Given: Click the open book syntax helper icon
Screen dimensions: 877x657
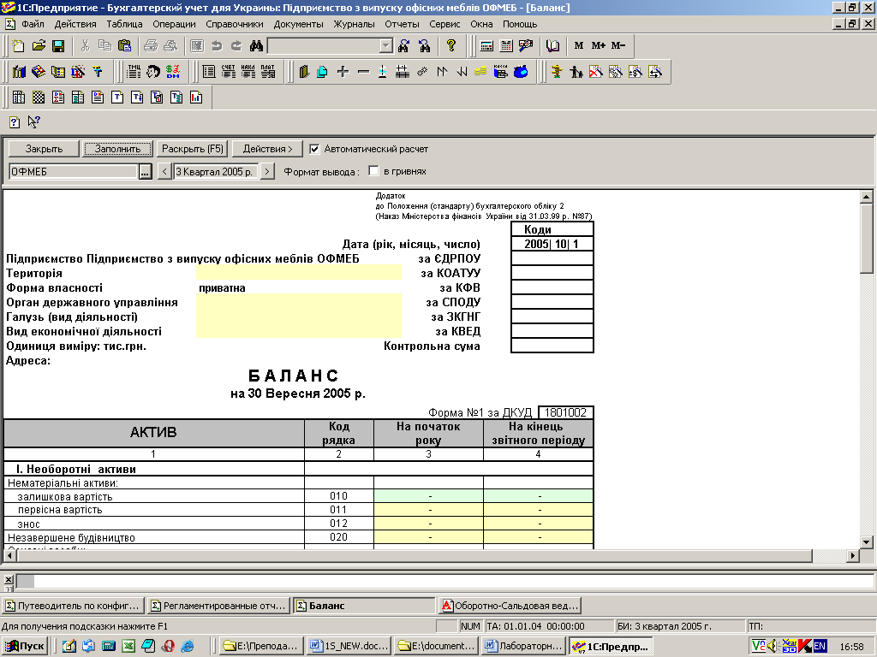Looking at the screenshot, I should click(552, 46).
